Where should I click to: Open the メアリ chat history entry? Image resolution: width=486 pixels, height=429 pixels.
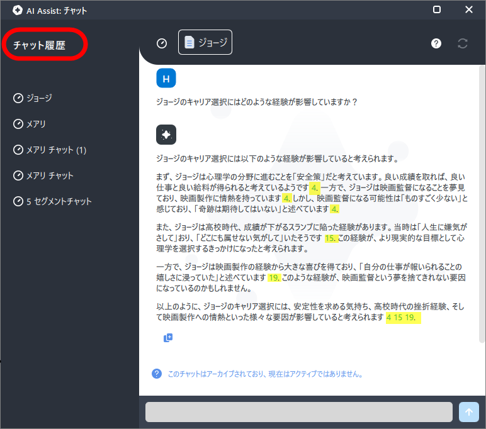click(30, 124)
